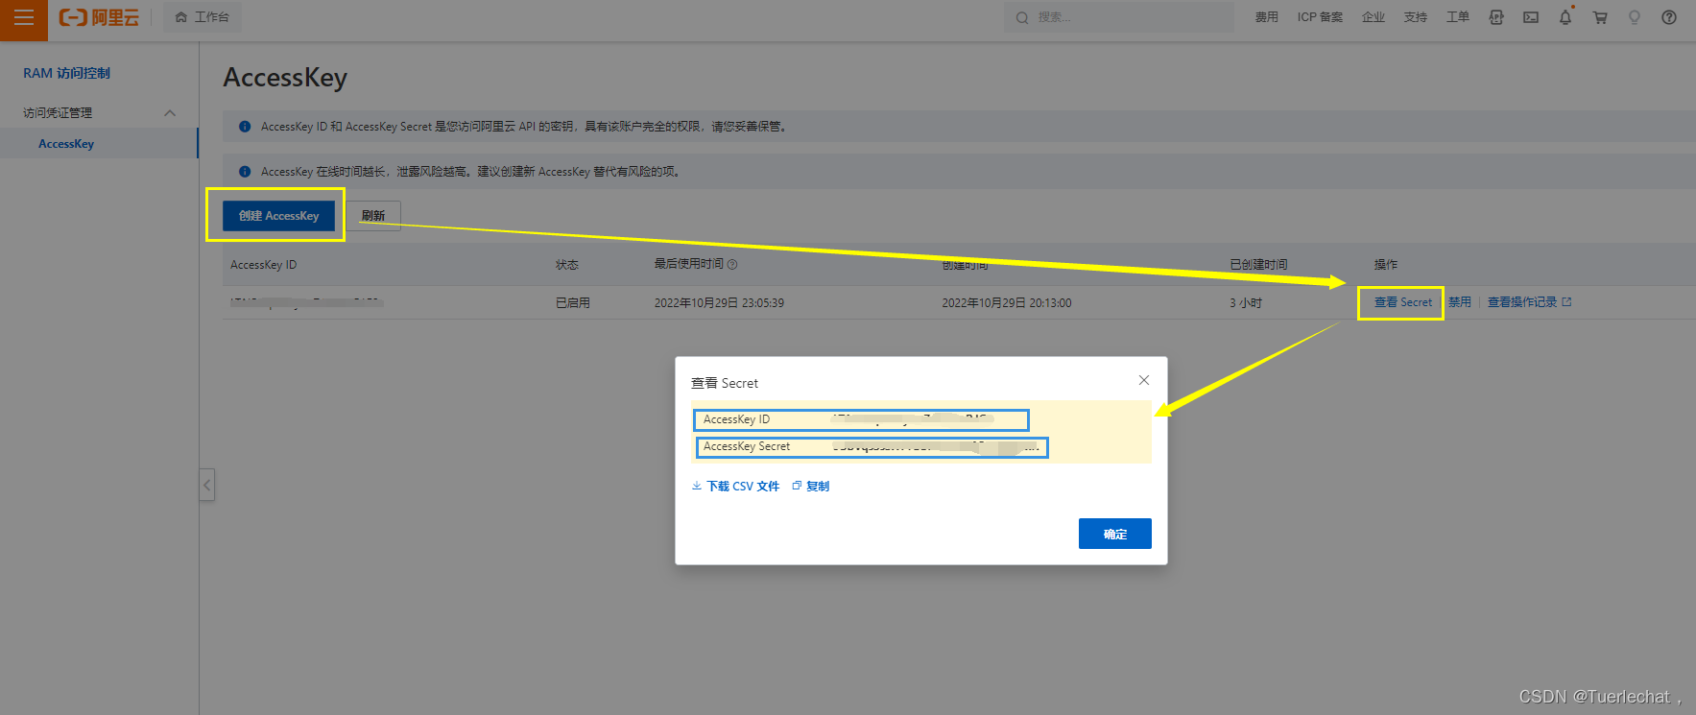
Task: Open the 支持 menu
Action: [1415, 17]
